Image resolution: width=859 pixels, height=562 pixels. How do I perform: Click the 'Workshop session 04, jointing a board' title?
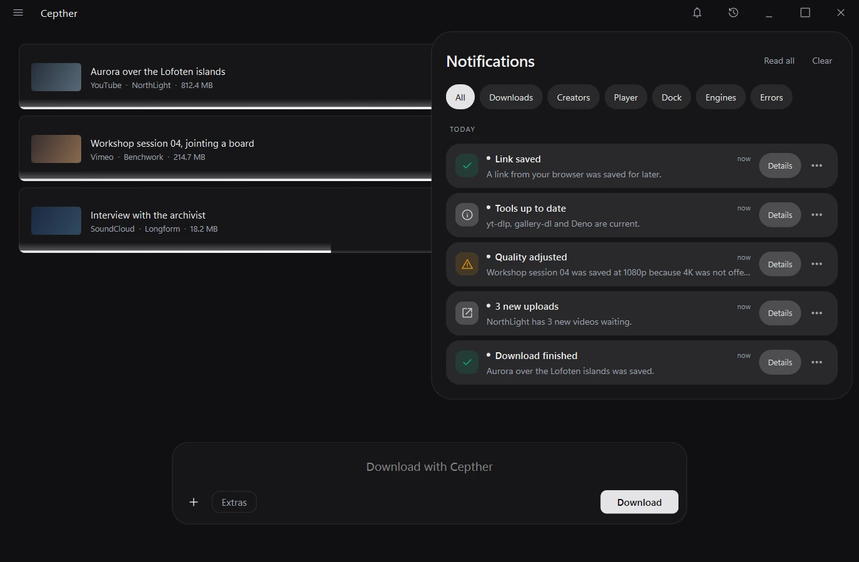pyautogui.click(x=172, y=144)
